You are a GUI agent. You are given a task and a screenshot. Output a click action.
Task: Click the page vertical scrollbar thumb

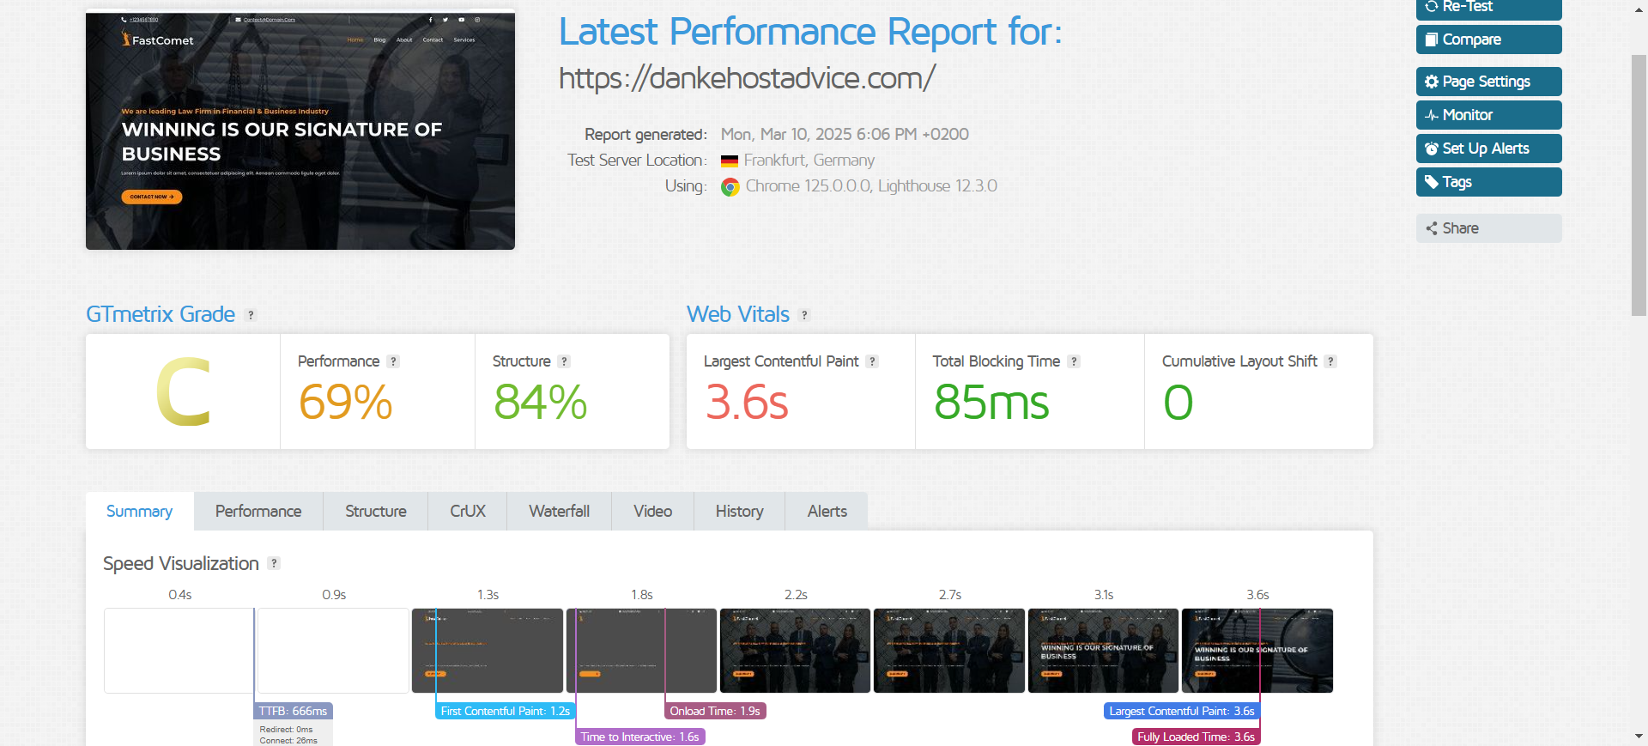(1639, 185)
